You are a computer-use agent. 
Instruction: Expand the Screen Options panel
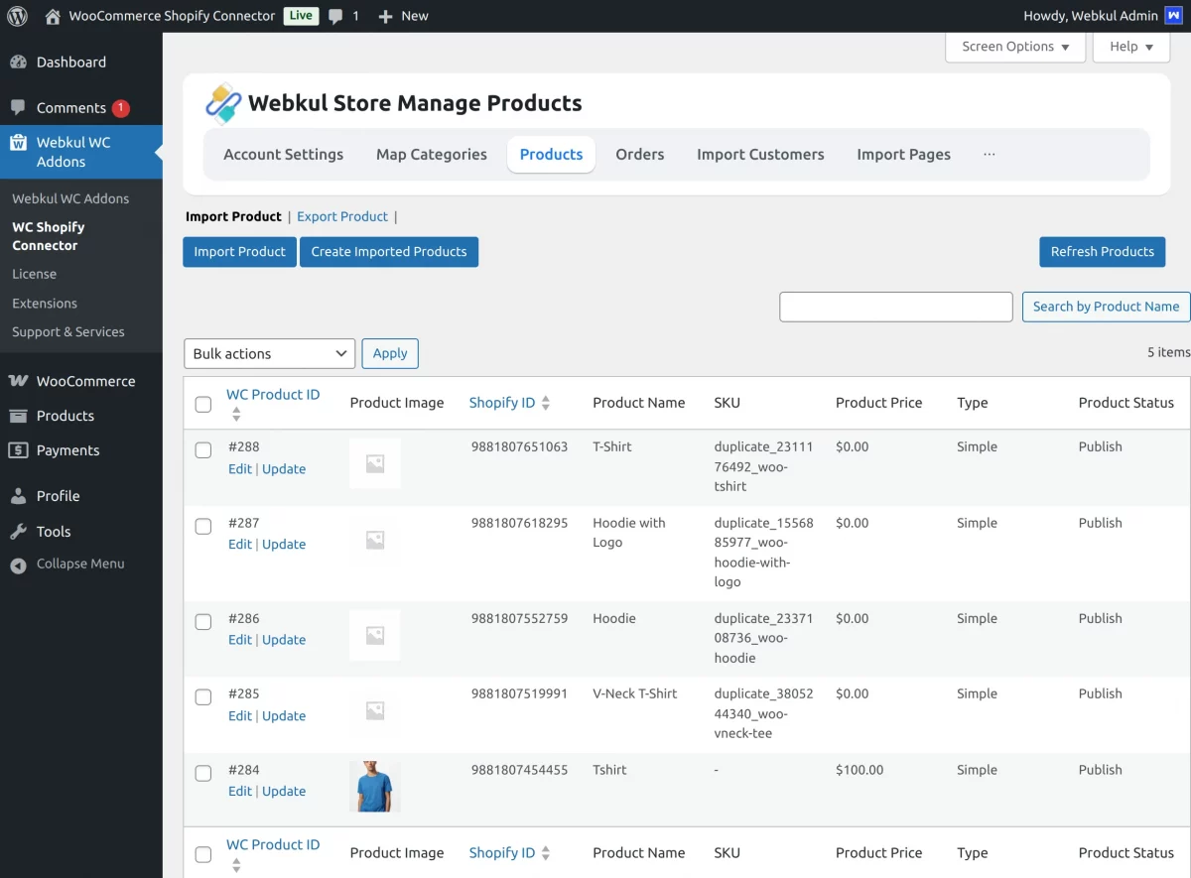[x=1014, y=46]
